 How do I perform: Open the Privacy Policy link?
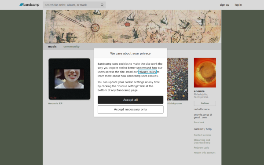click(x=147, y=72)
